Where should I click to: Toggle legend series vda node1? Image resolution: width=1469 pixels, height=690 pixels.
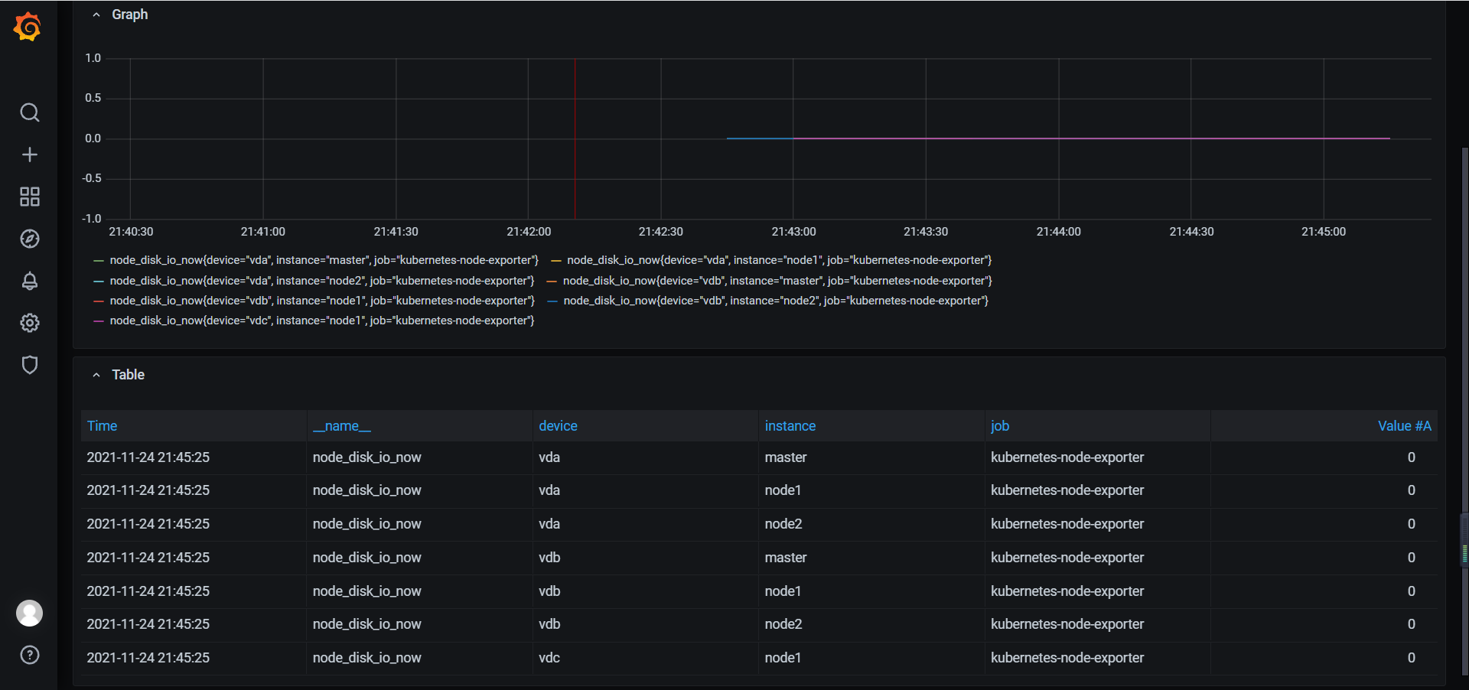[779, 260]
